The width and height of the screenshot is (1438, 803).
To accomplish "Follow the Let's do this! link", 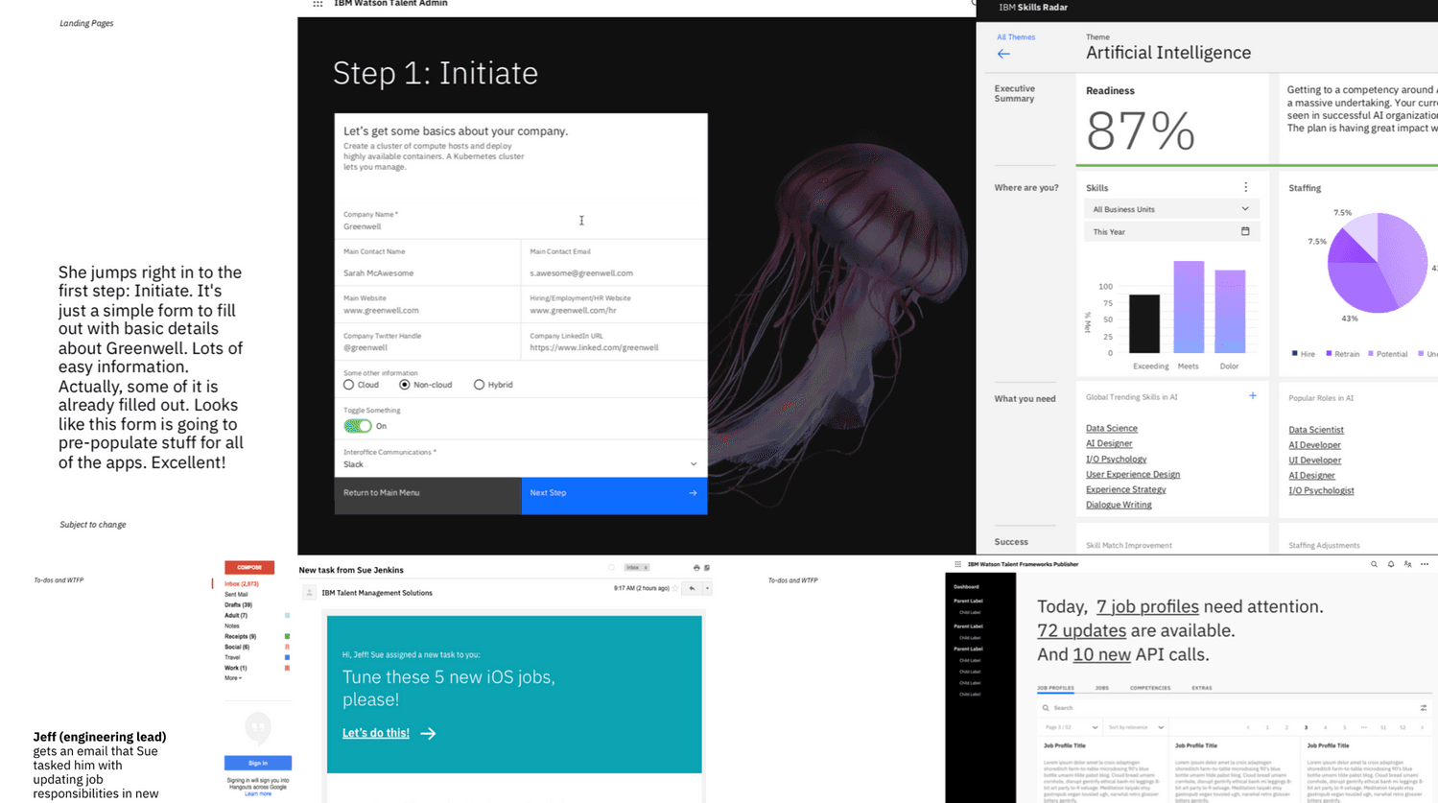I will pos(376,733).
